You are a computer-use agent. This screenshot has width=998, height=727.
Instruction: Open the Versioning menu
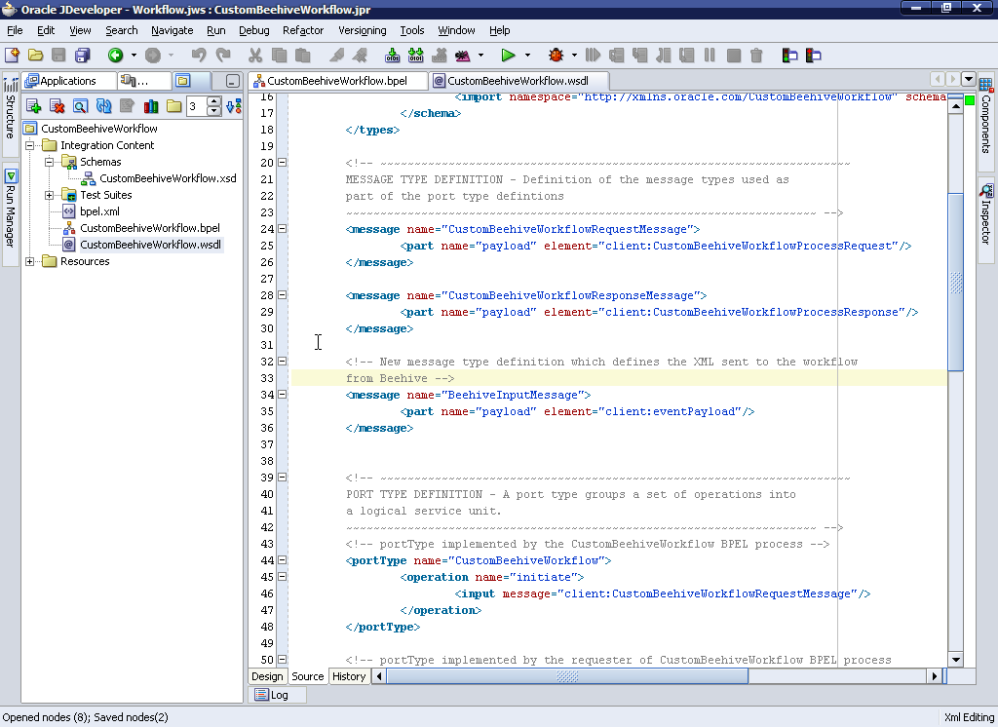tap(362, 30)
